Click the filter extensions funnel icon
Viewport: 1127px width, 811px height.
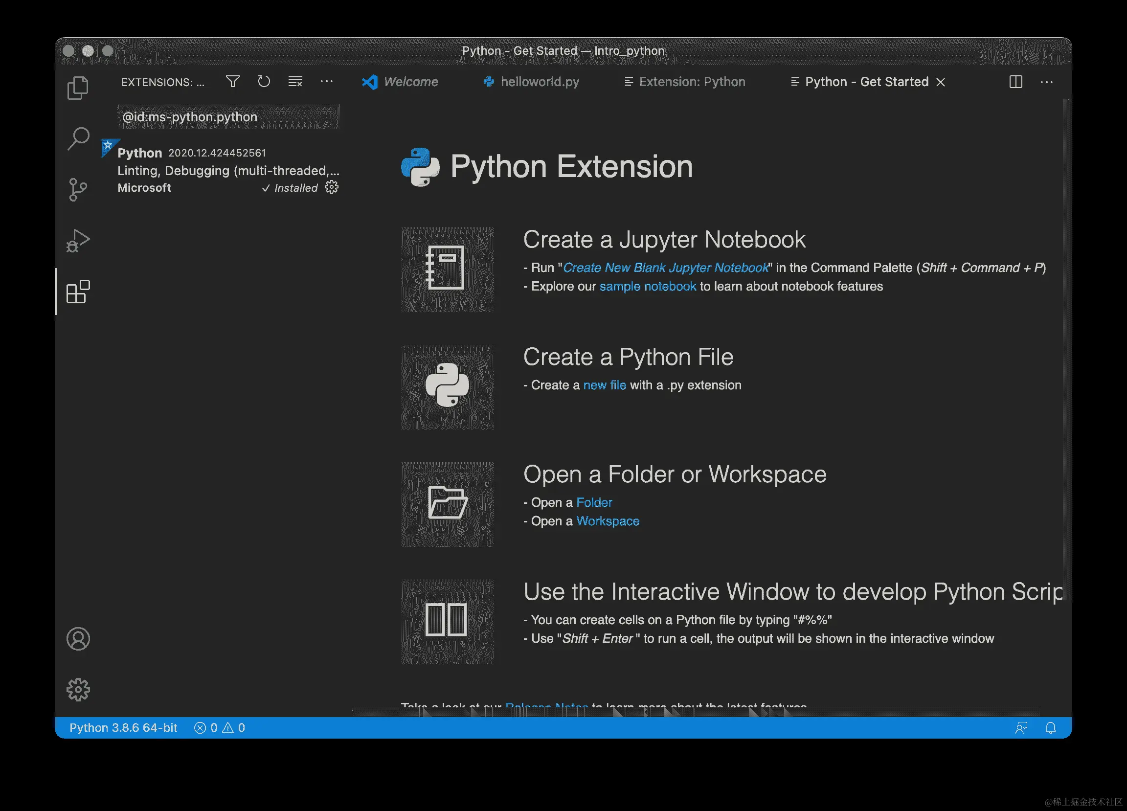(x=232, y=82)
